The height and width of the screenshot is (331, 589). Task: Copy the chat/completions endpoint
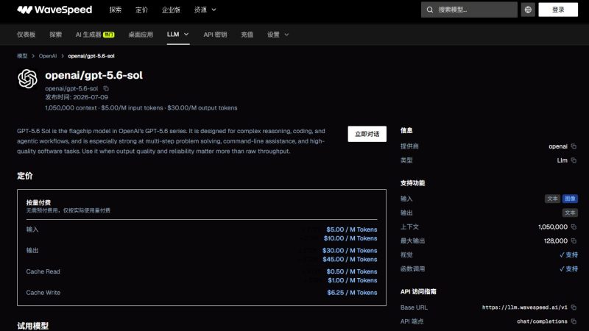click(574, 321)
